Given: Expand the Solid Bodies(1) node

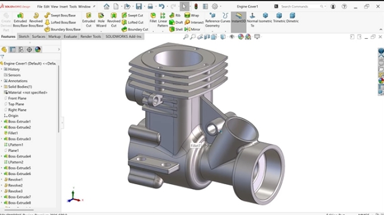Looking at the screenshot, I should pyautogui.click(x=2, y=87).
